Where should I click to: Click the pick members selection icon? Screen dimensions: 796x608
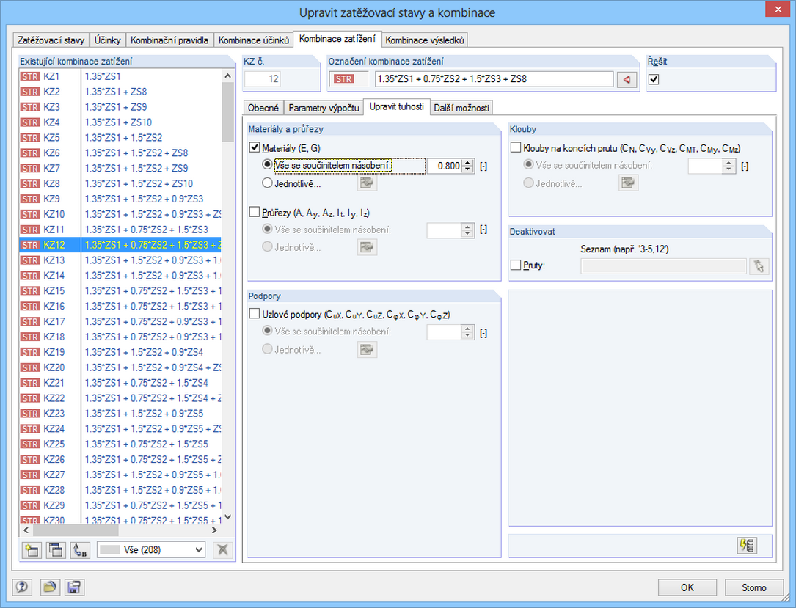click(x=759, y=266)
